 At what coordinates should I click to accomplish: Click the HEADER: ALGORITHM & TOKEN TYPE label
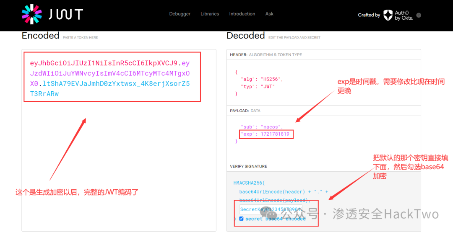266,54
